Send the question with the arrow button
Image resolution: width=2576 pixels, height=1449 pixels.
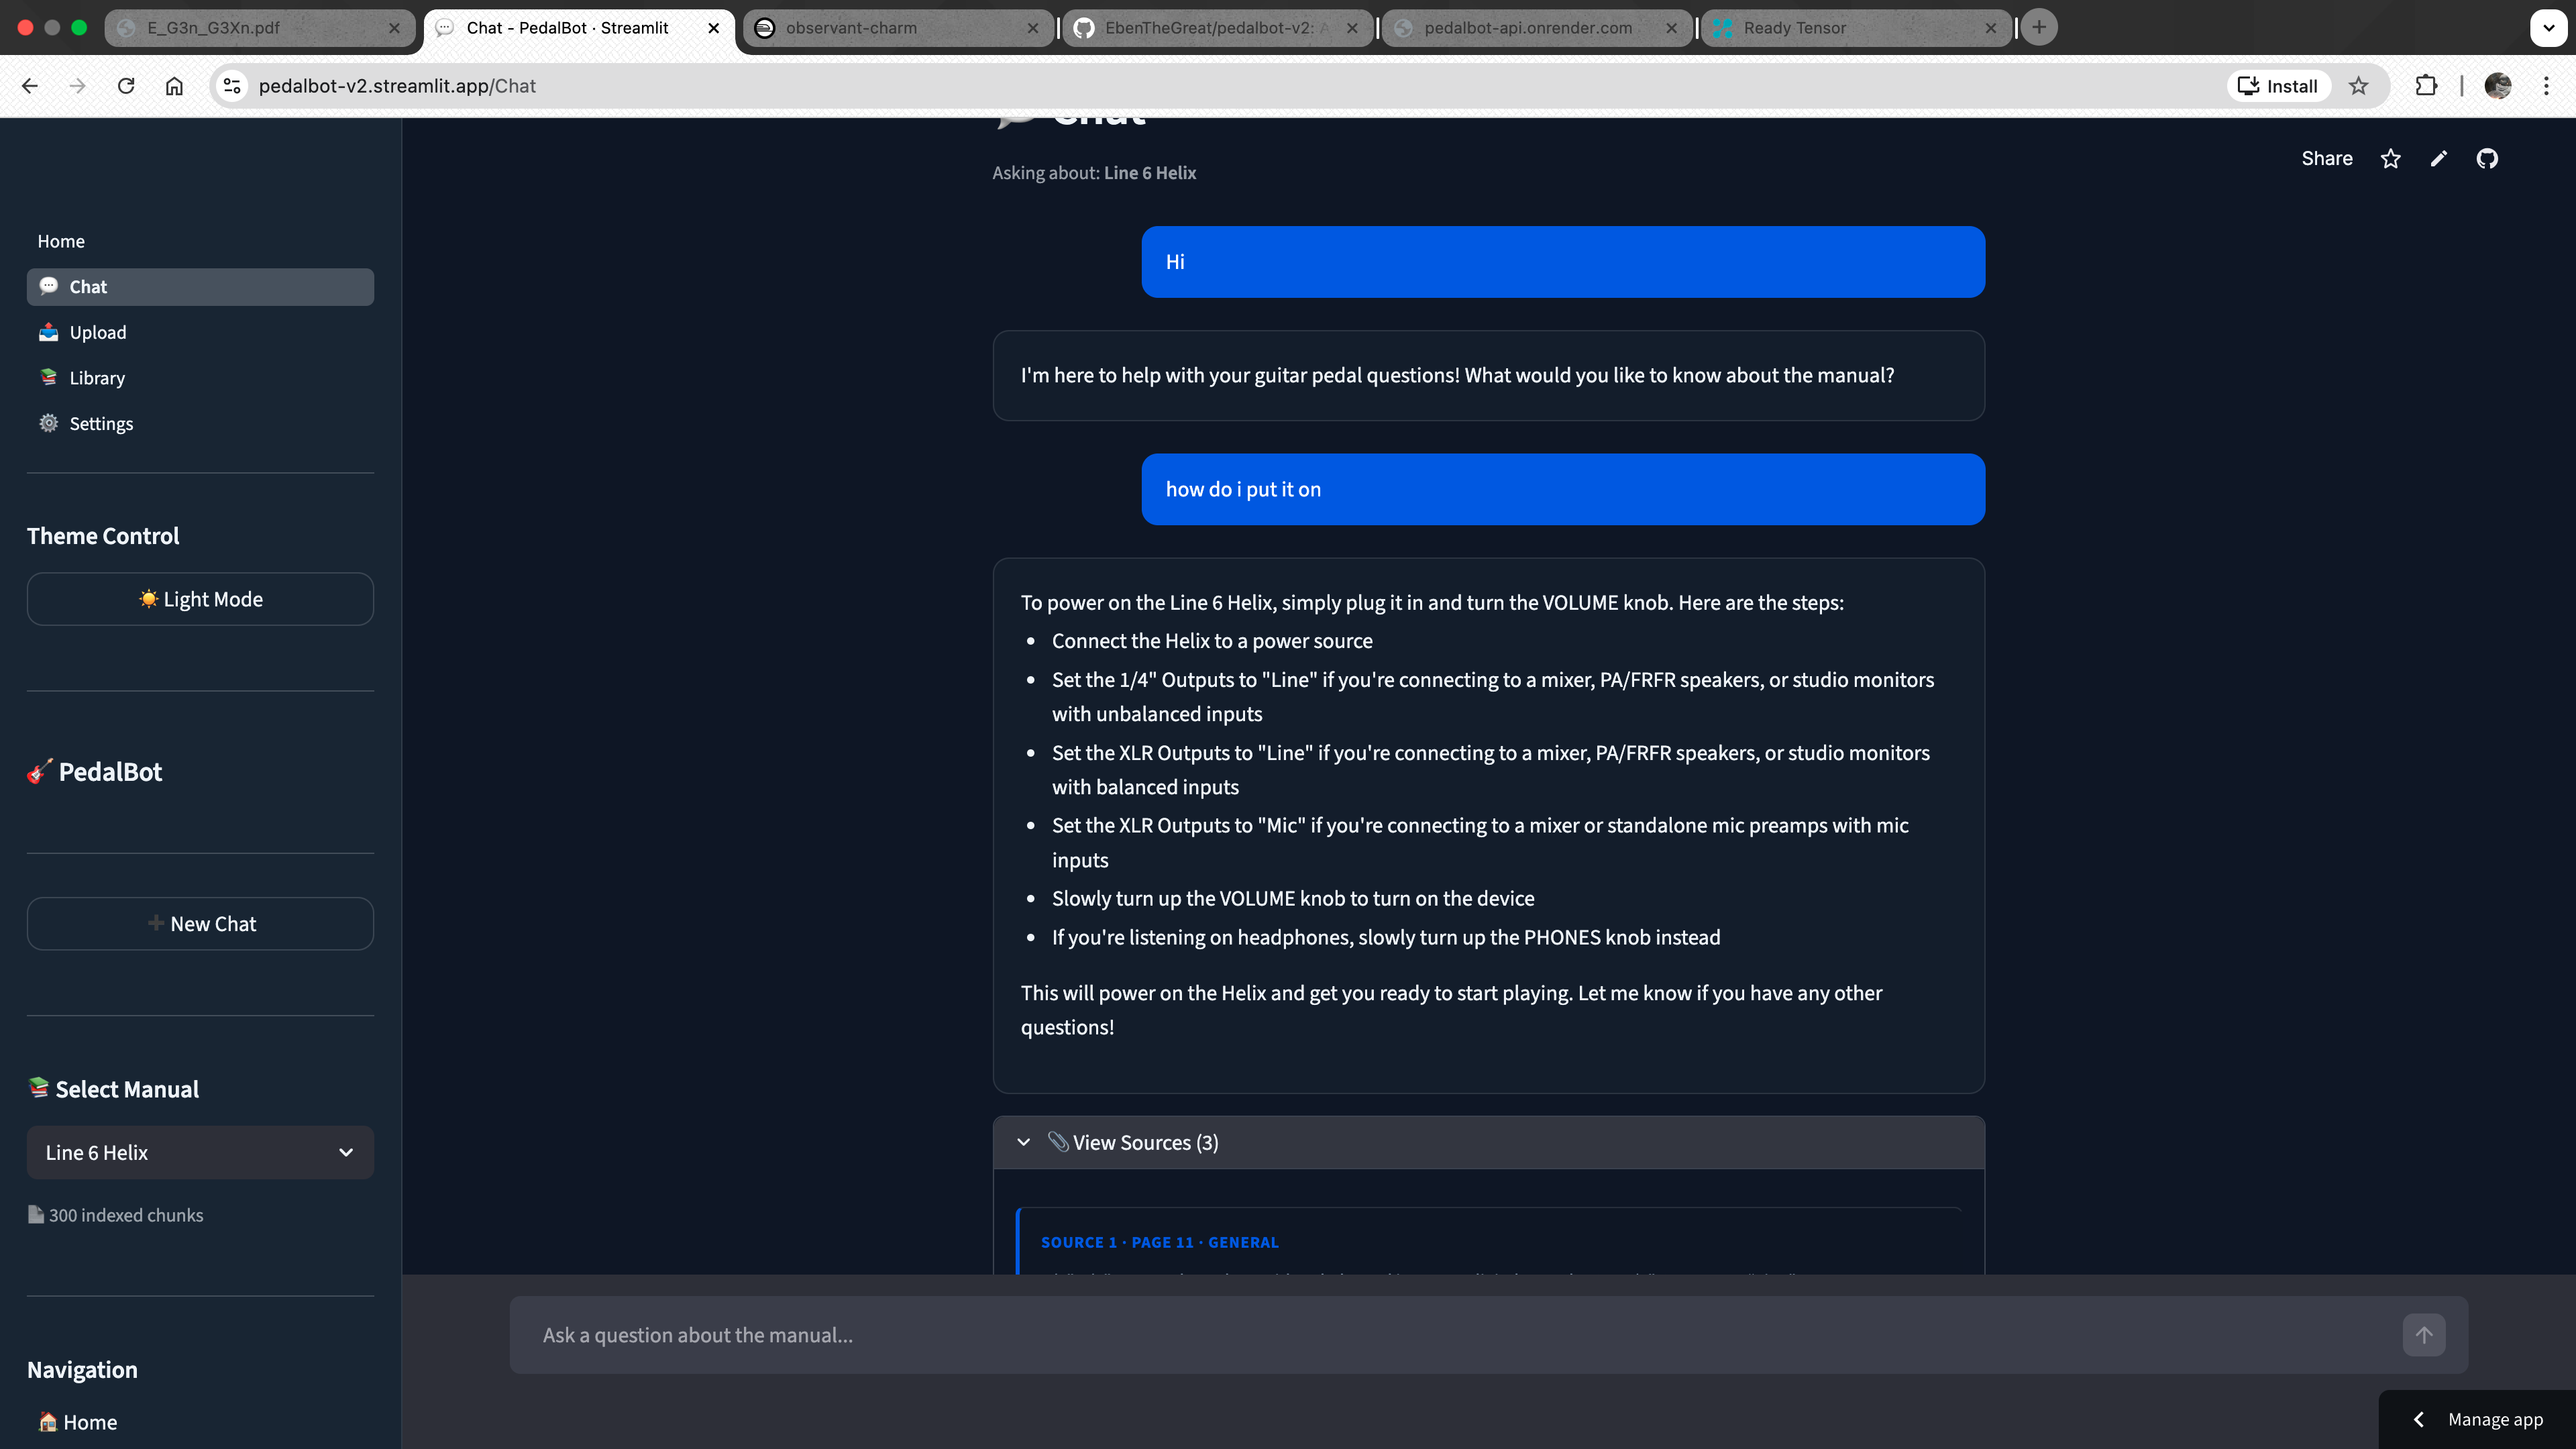click(x=2424, y=1335)
